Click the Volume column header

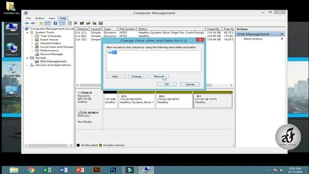pyautogui.click(x=82, y=29)
